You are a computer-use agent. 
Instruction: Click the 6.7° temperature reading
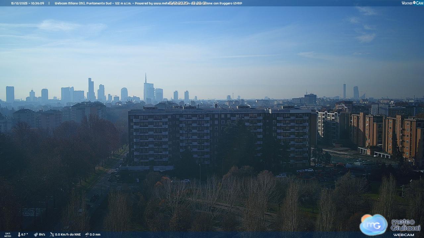pyautogui.click(x=25, y=234)
